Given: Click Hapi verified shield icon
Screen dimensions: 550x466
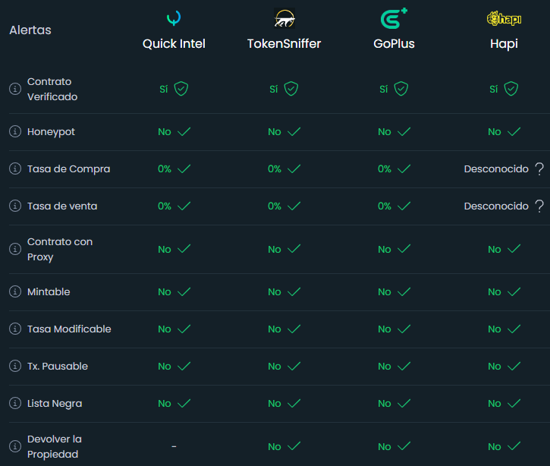Looking at the screenshot, I should [511, 89].
